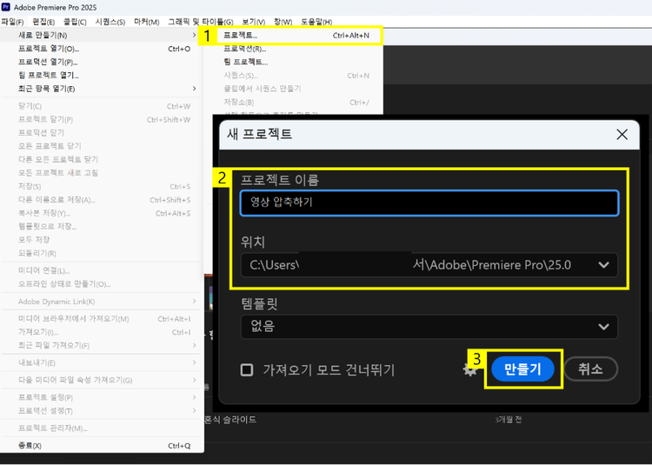Open the 마커(M) menu
This screenshot has height=465, width=652.
pos(147,22)
